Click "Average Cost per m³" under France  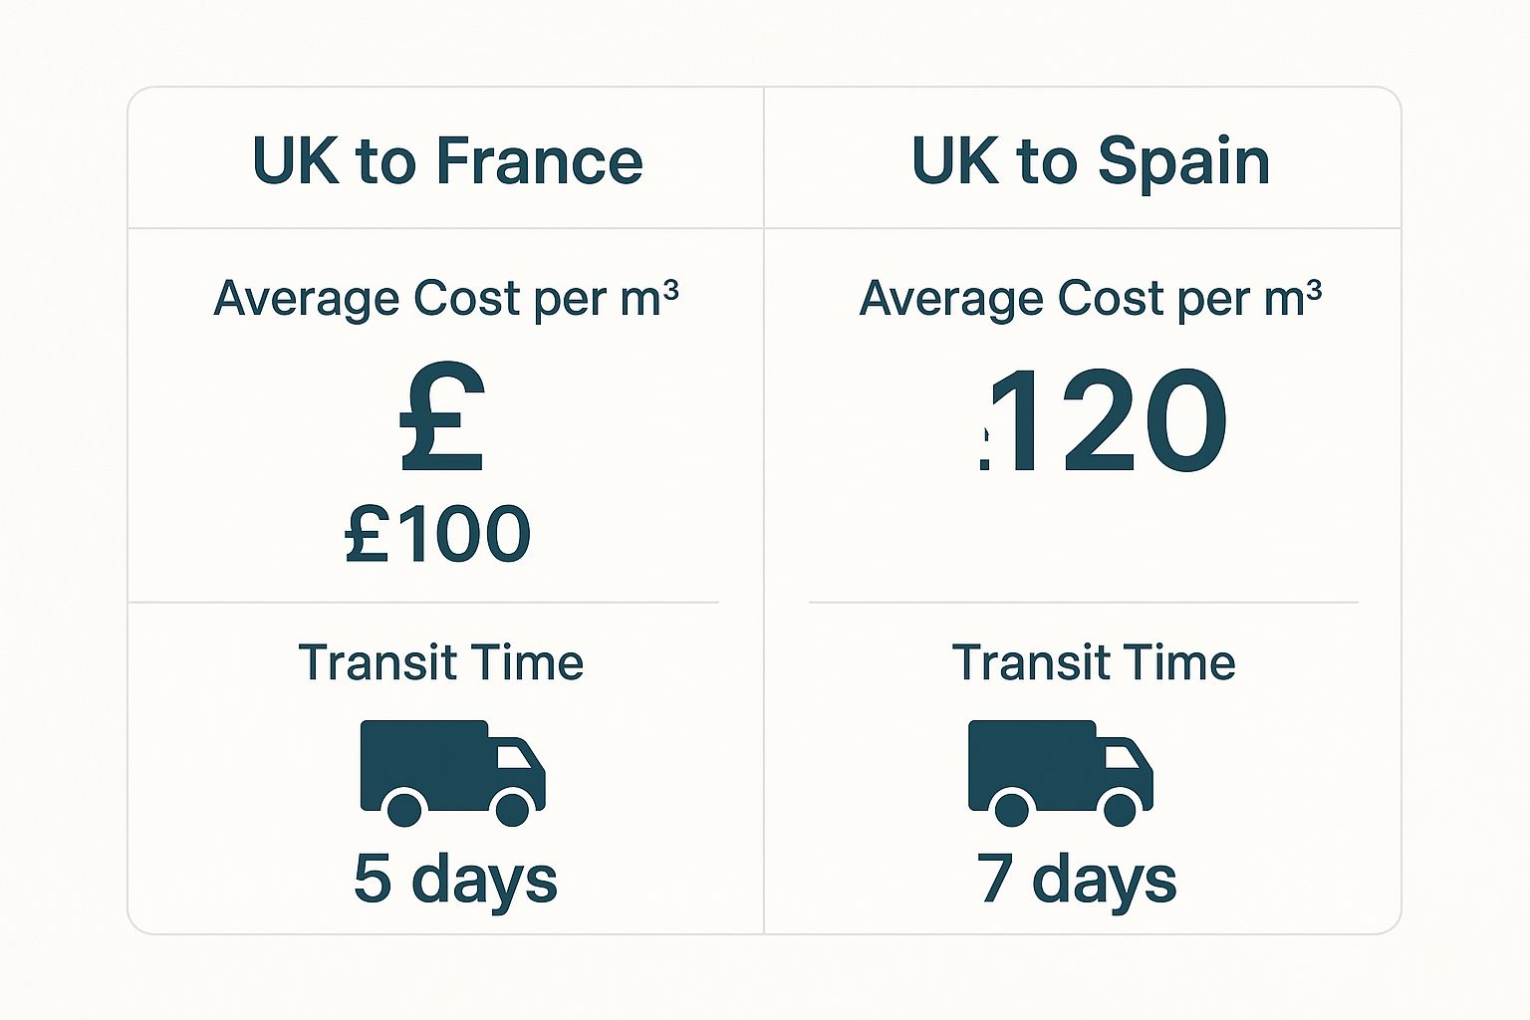(x=445, y=299)
